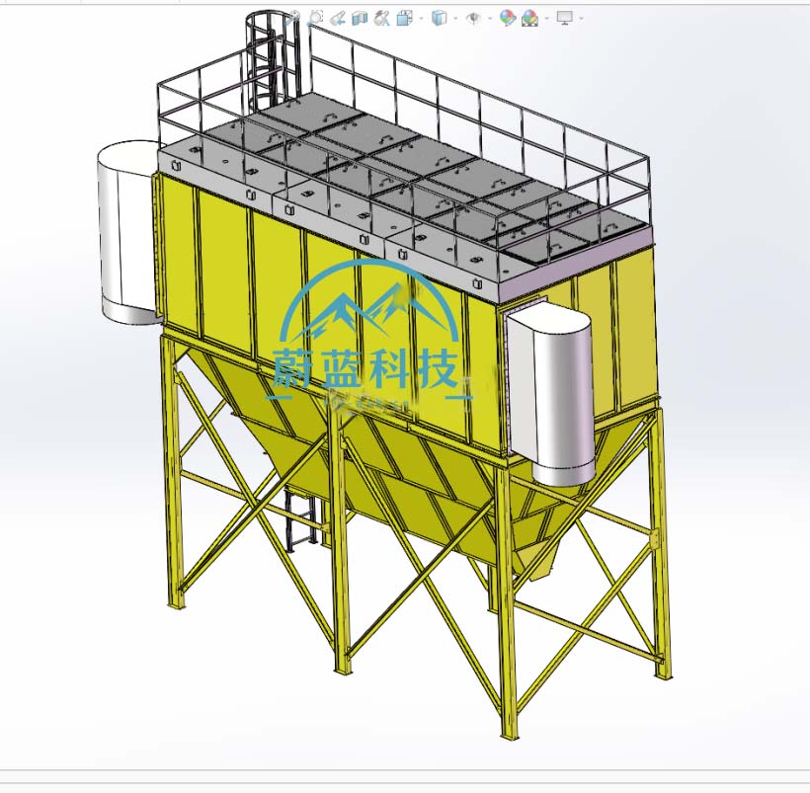Click the Apply Scene icon

(529, 18)
